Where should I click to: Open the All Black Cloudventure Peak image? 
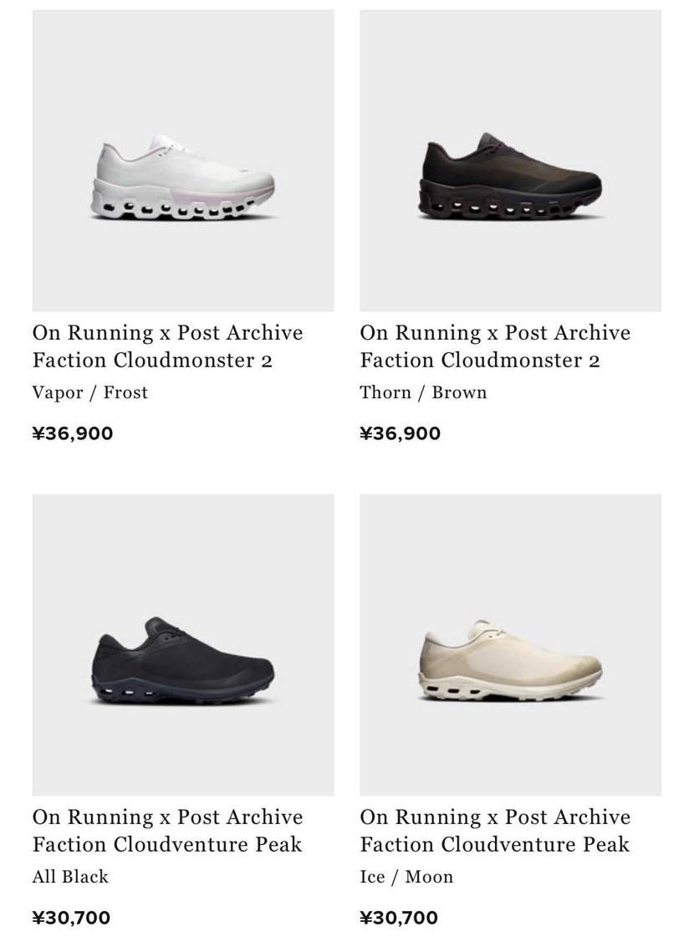(183, 644)
